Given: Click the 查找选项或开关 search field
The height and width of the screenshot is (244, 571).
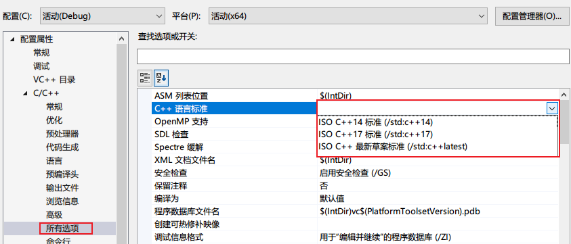Looking at the screenshot, I should click(353, 56).
